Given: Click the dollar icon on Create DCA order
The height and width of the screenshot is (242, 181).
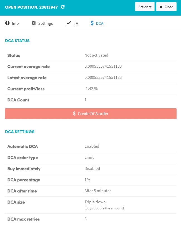Looking at the screenshot, I should [74, 114].
